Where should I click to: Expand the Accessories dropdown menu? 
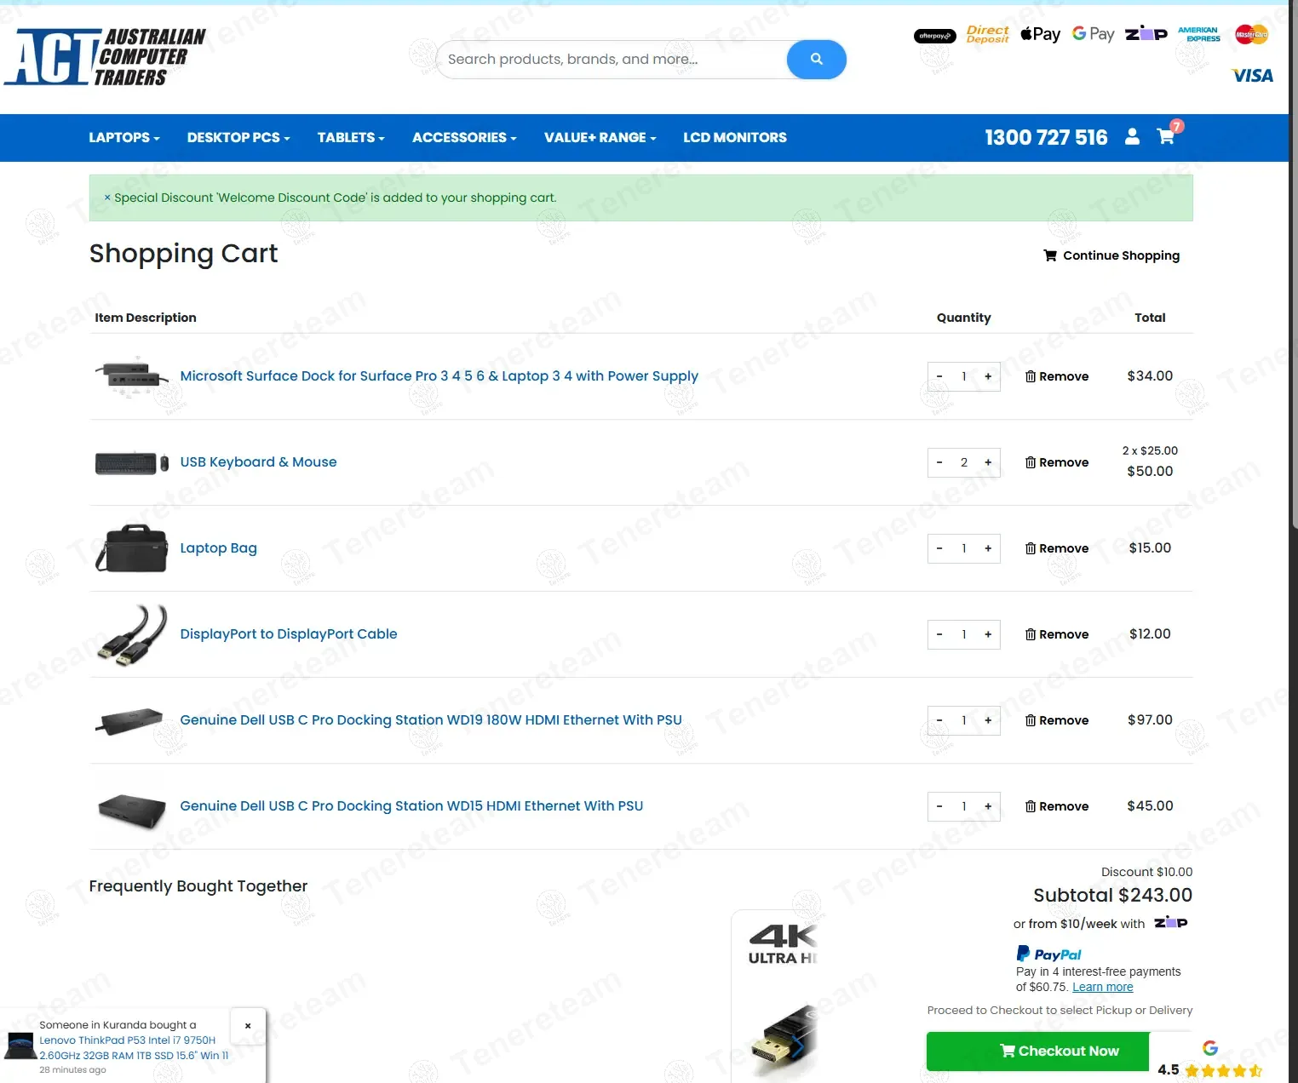[x=464, y=137]
